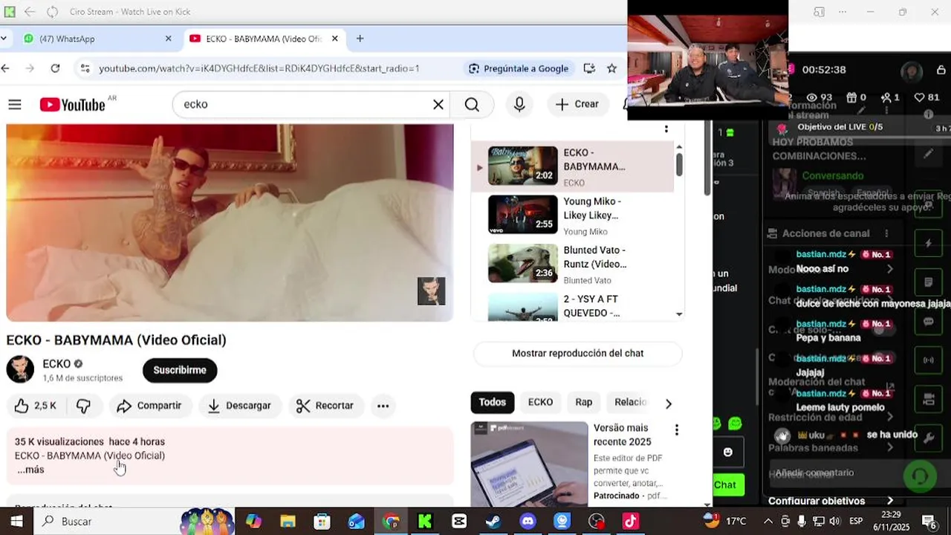
Task: Click the lock icon beside the stream timer
Action: pos(941,70)
